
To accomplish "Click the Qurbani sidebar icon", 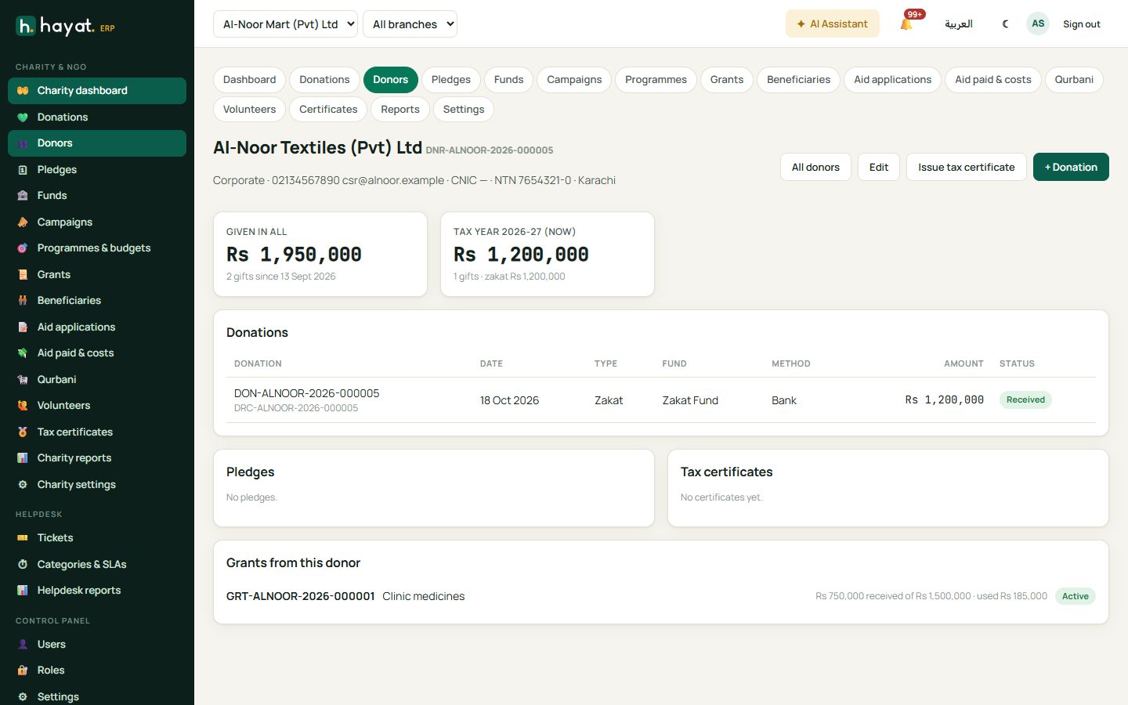I will tap(23, 380).
